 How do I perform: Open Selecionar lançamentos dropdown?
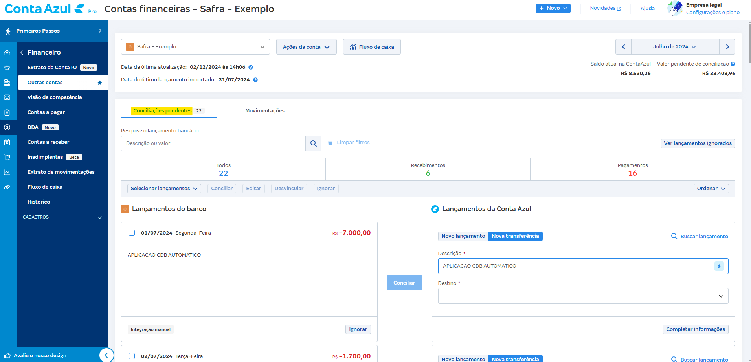164,189
